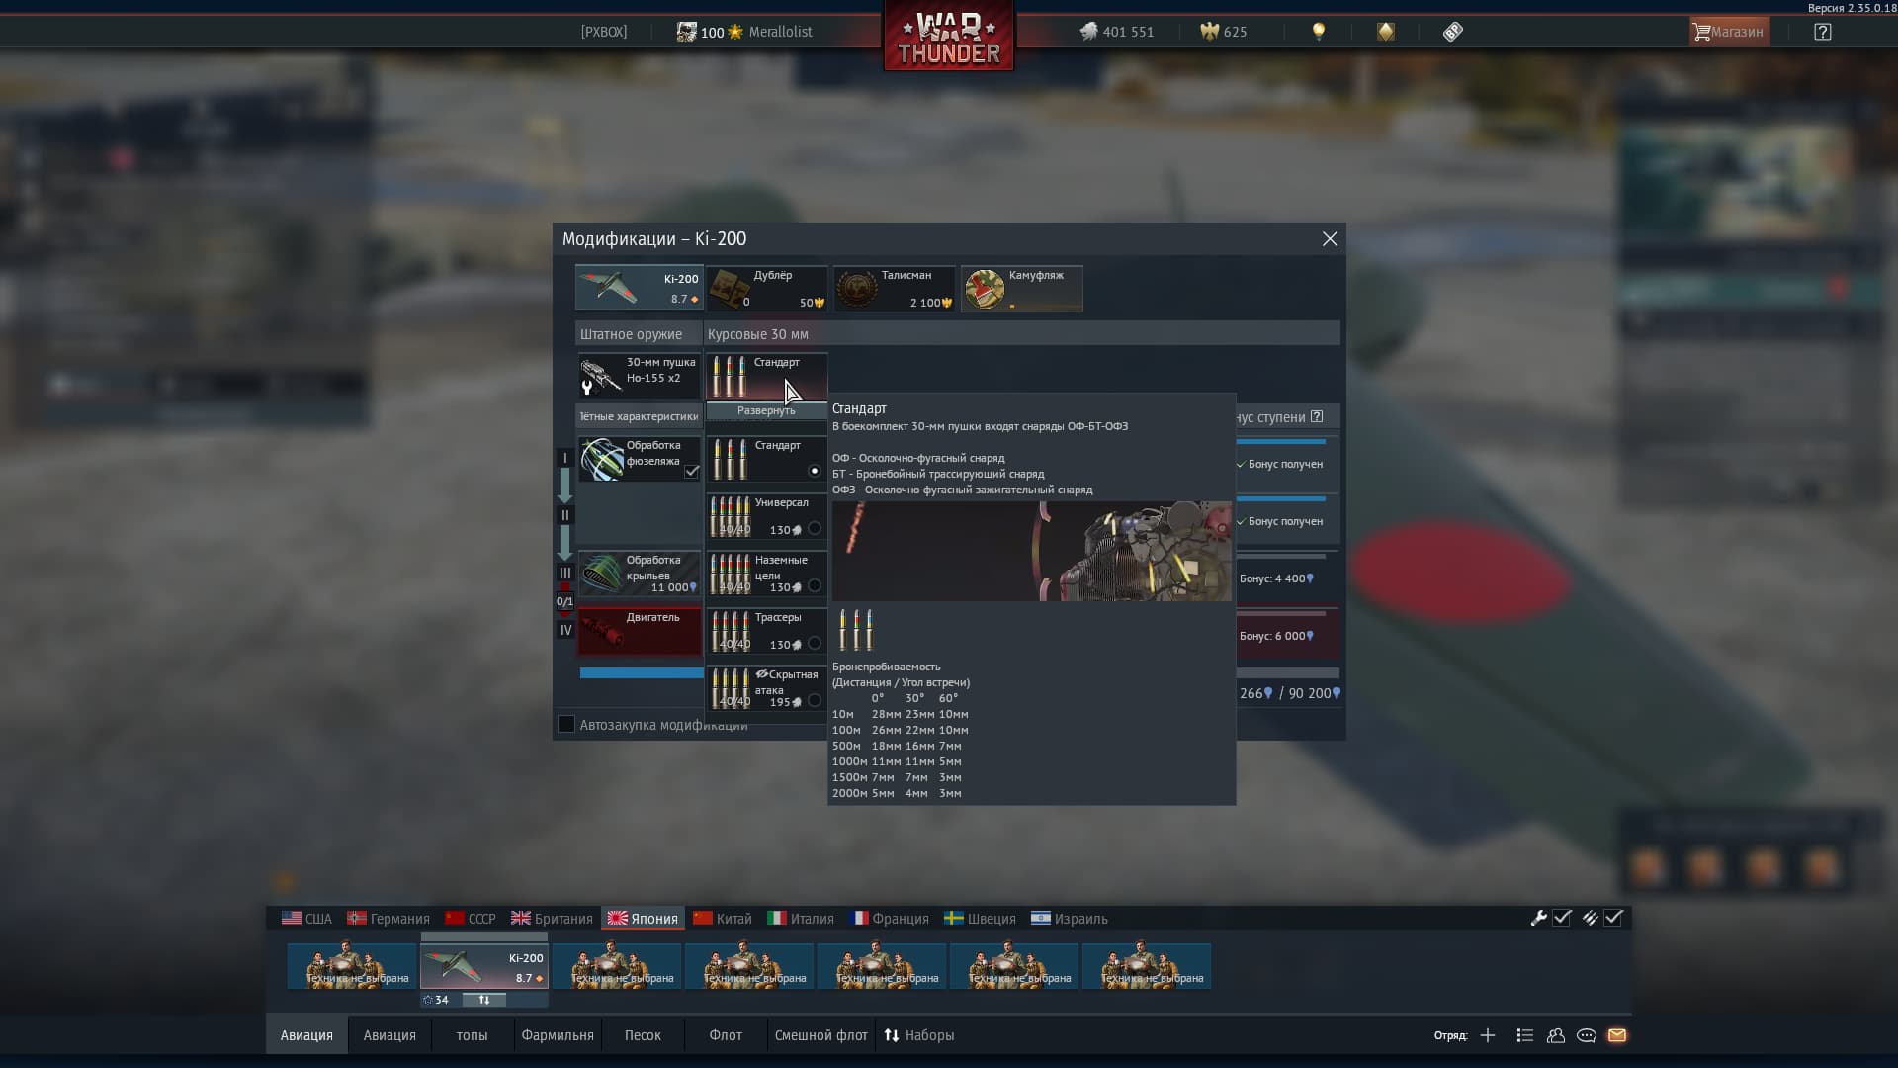The height and width of the screenshot is (1068, 1898).
Task: Switch to the Италия country tab
Action: [x=801, y=919]
